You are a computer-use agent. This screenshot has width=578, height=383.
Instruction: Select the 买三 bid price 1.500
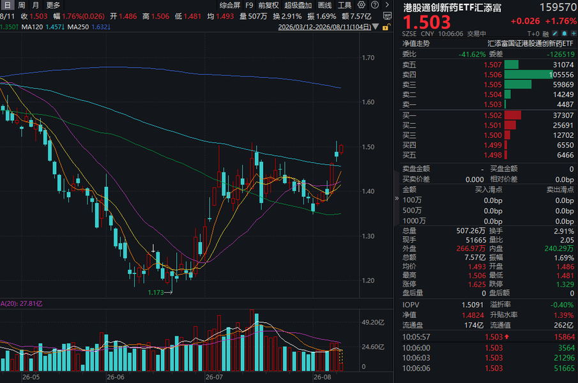pyautogui.click(x=492, y=135)
